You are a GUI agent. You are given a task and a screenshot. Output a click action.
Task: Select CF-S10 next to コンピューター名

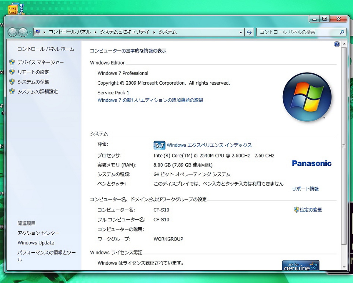(x=161, y=210)
